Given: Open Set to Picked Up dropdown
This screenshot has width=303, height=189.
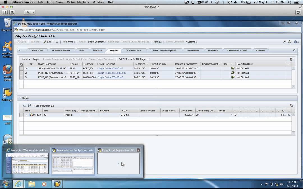Looking at the screenshot, I should [44, 106].
